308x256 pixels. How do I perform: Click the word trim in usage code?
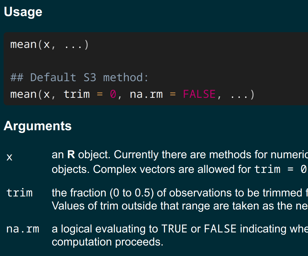[77, 94]
